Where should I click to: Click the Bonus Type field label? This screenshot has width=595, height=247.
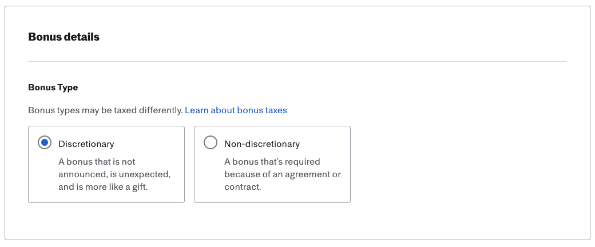coord(53,87)
